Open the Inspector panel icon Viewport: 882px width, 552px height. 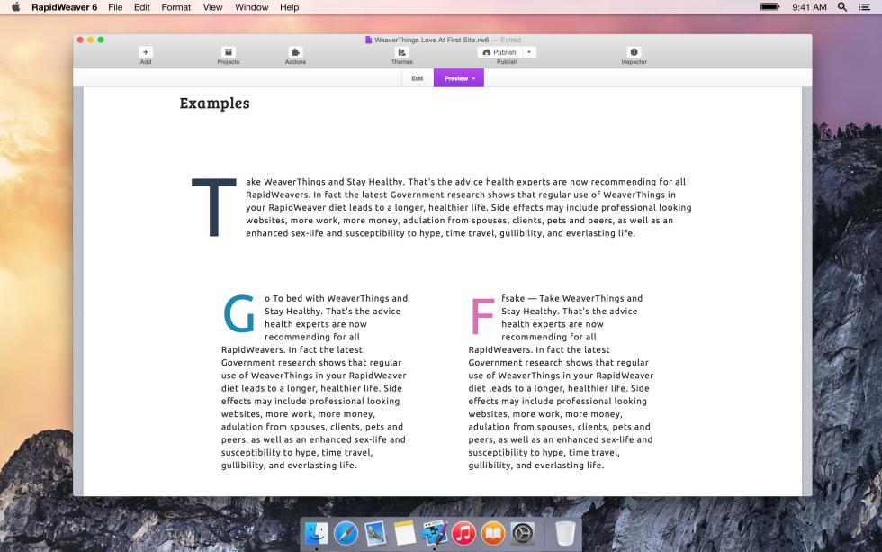[634, 52]
